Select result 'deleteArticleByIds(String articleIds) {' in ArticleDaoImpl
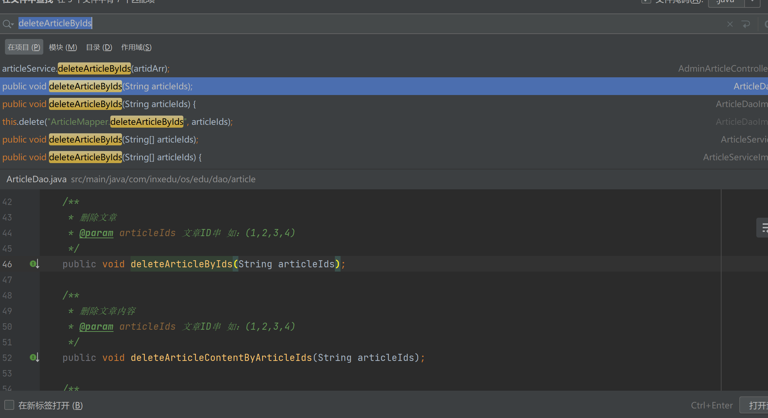 point(384,104)
